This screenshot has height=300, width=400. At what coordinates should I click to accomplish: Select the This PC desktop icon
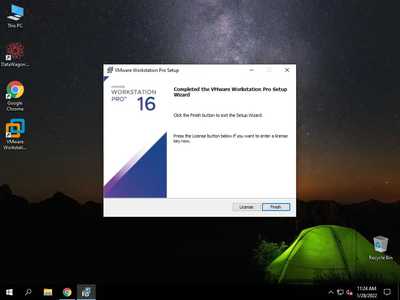15,16
